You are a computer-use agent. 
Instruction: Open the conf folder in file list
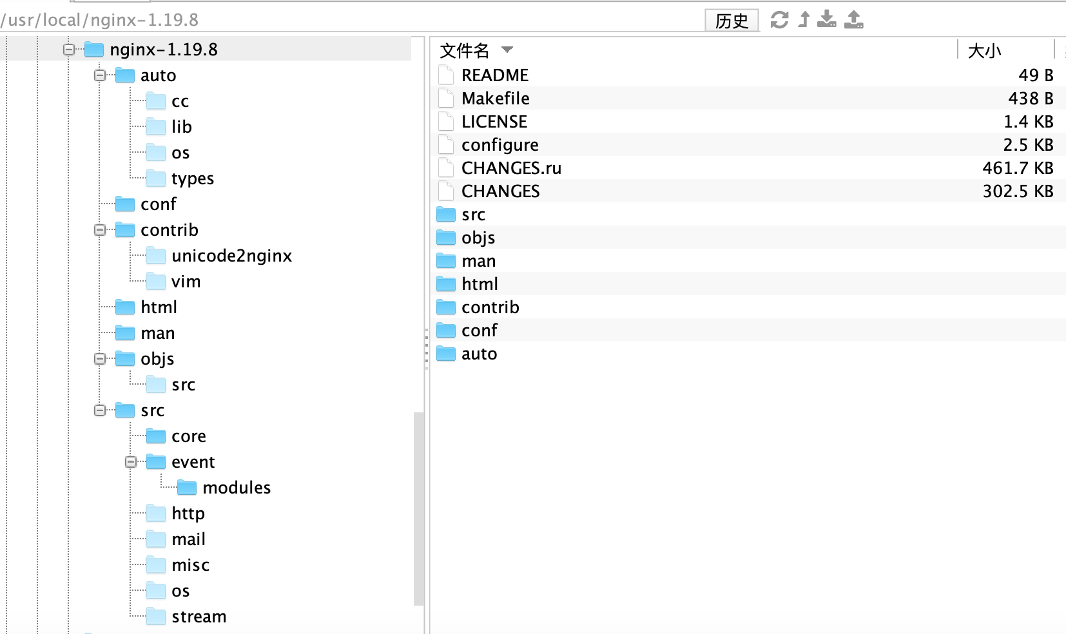[467, 330]
